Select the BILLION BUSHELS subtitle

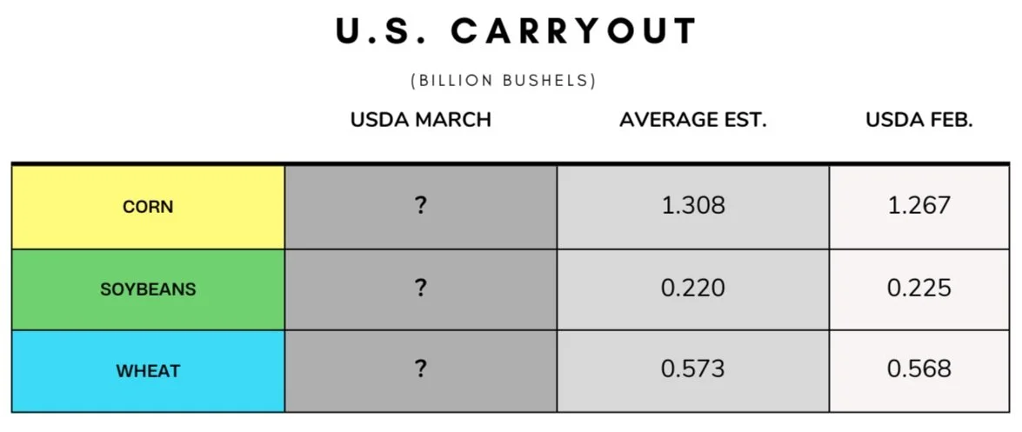(x=504, y=82)
